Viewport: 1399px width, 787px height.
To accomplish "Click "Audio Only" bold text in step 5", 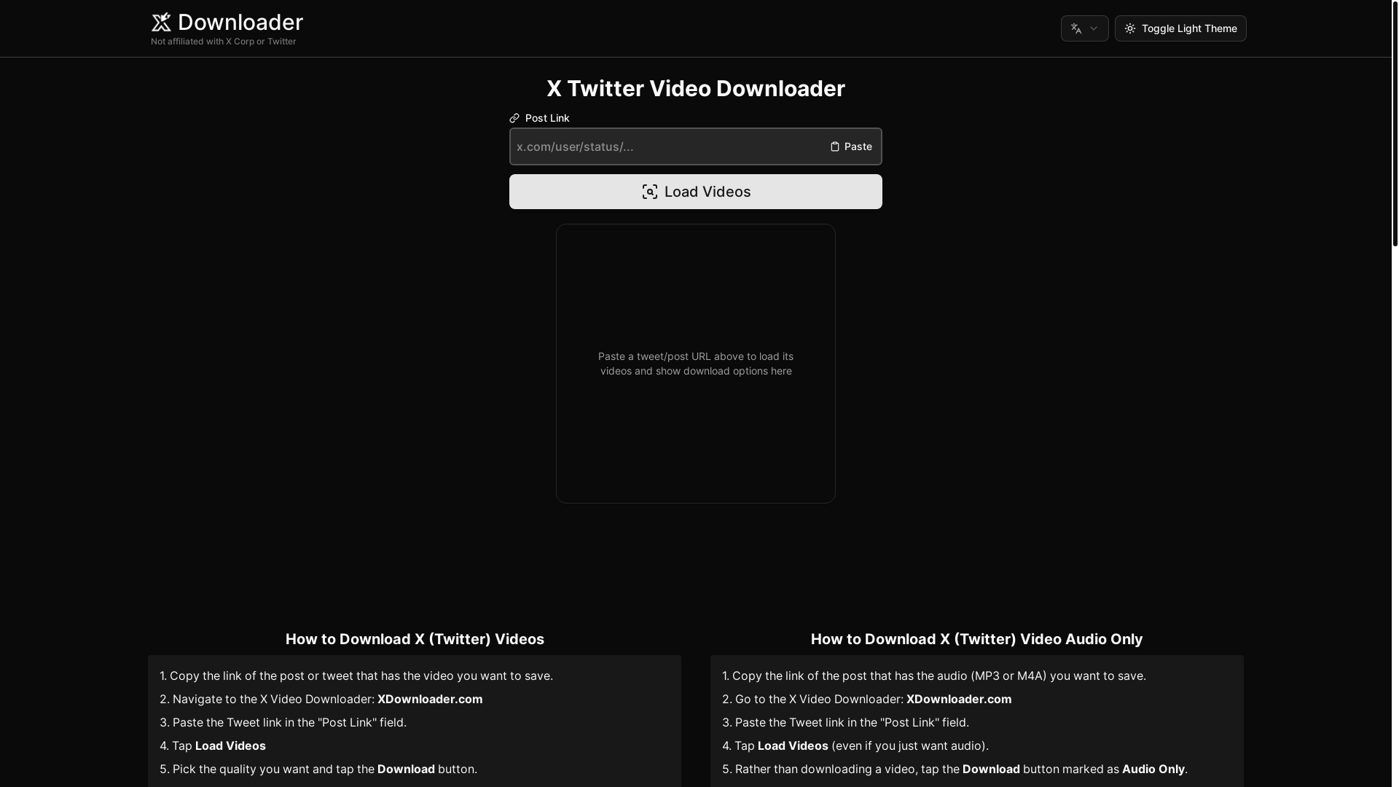I will tap(1153, 769).
